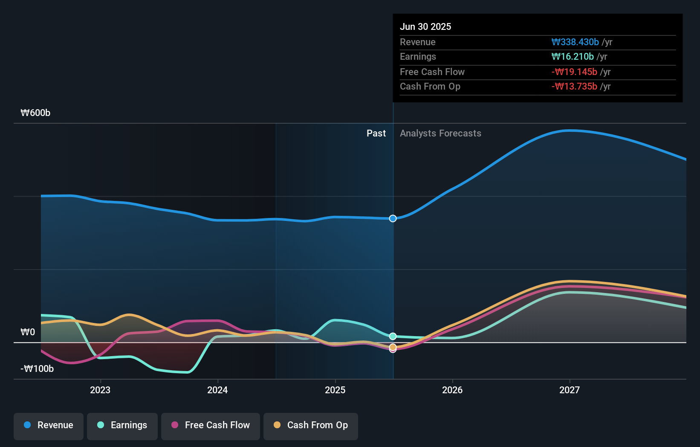Click the blue Revenue legend dot icon
Image resolution: width=700 pixels, height=447 pixels.
(26, 425)
